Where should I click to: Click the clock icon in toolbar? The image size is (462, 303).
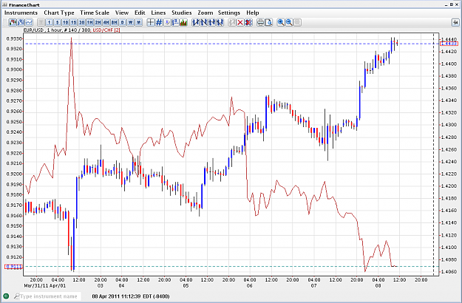coord(167,22)
